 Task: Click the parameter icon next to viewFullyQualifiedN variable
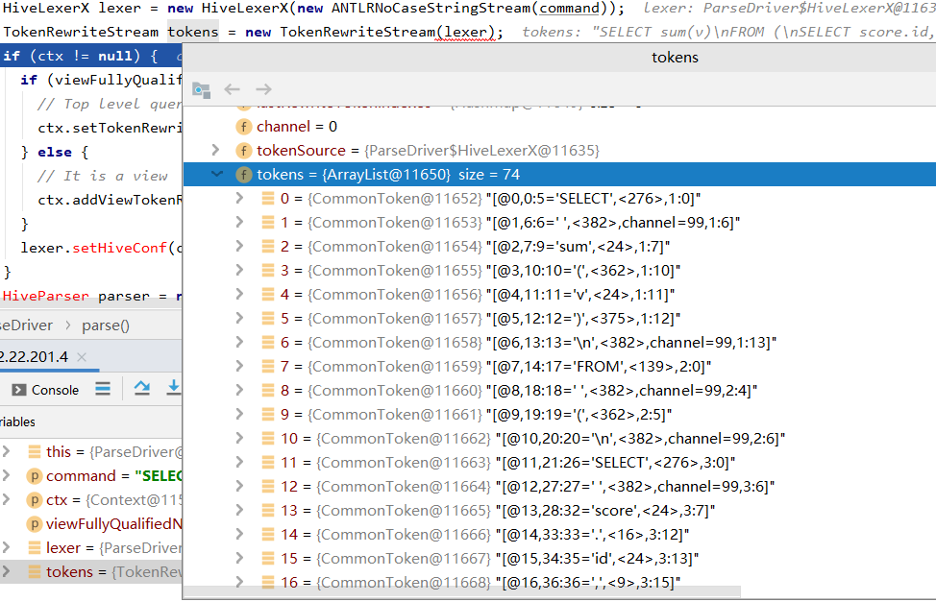(34, 524)
